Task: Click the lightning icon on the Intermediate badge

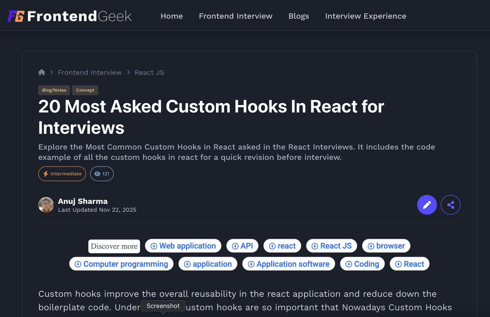Action: click(x=45, y=174)
